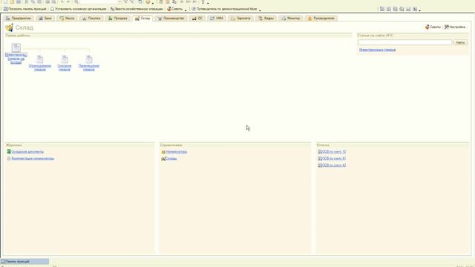Click the last window-layout icon at top right
Viewport: 475px width, 267px height.
(415, 9)
